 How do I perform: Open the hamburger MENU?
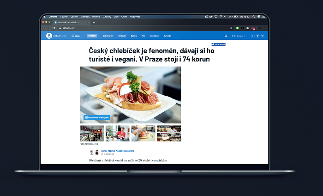76,36
